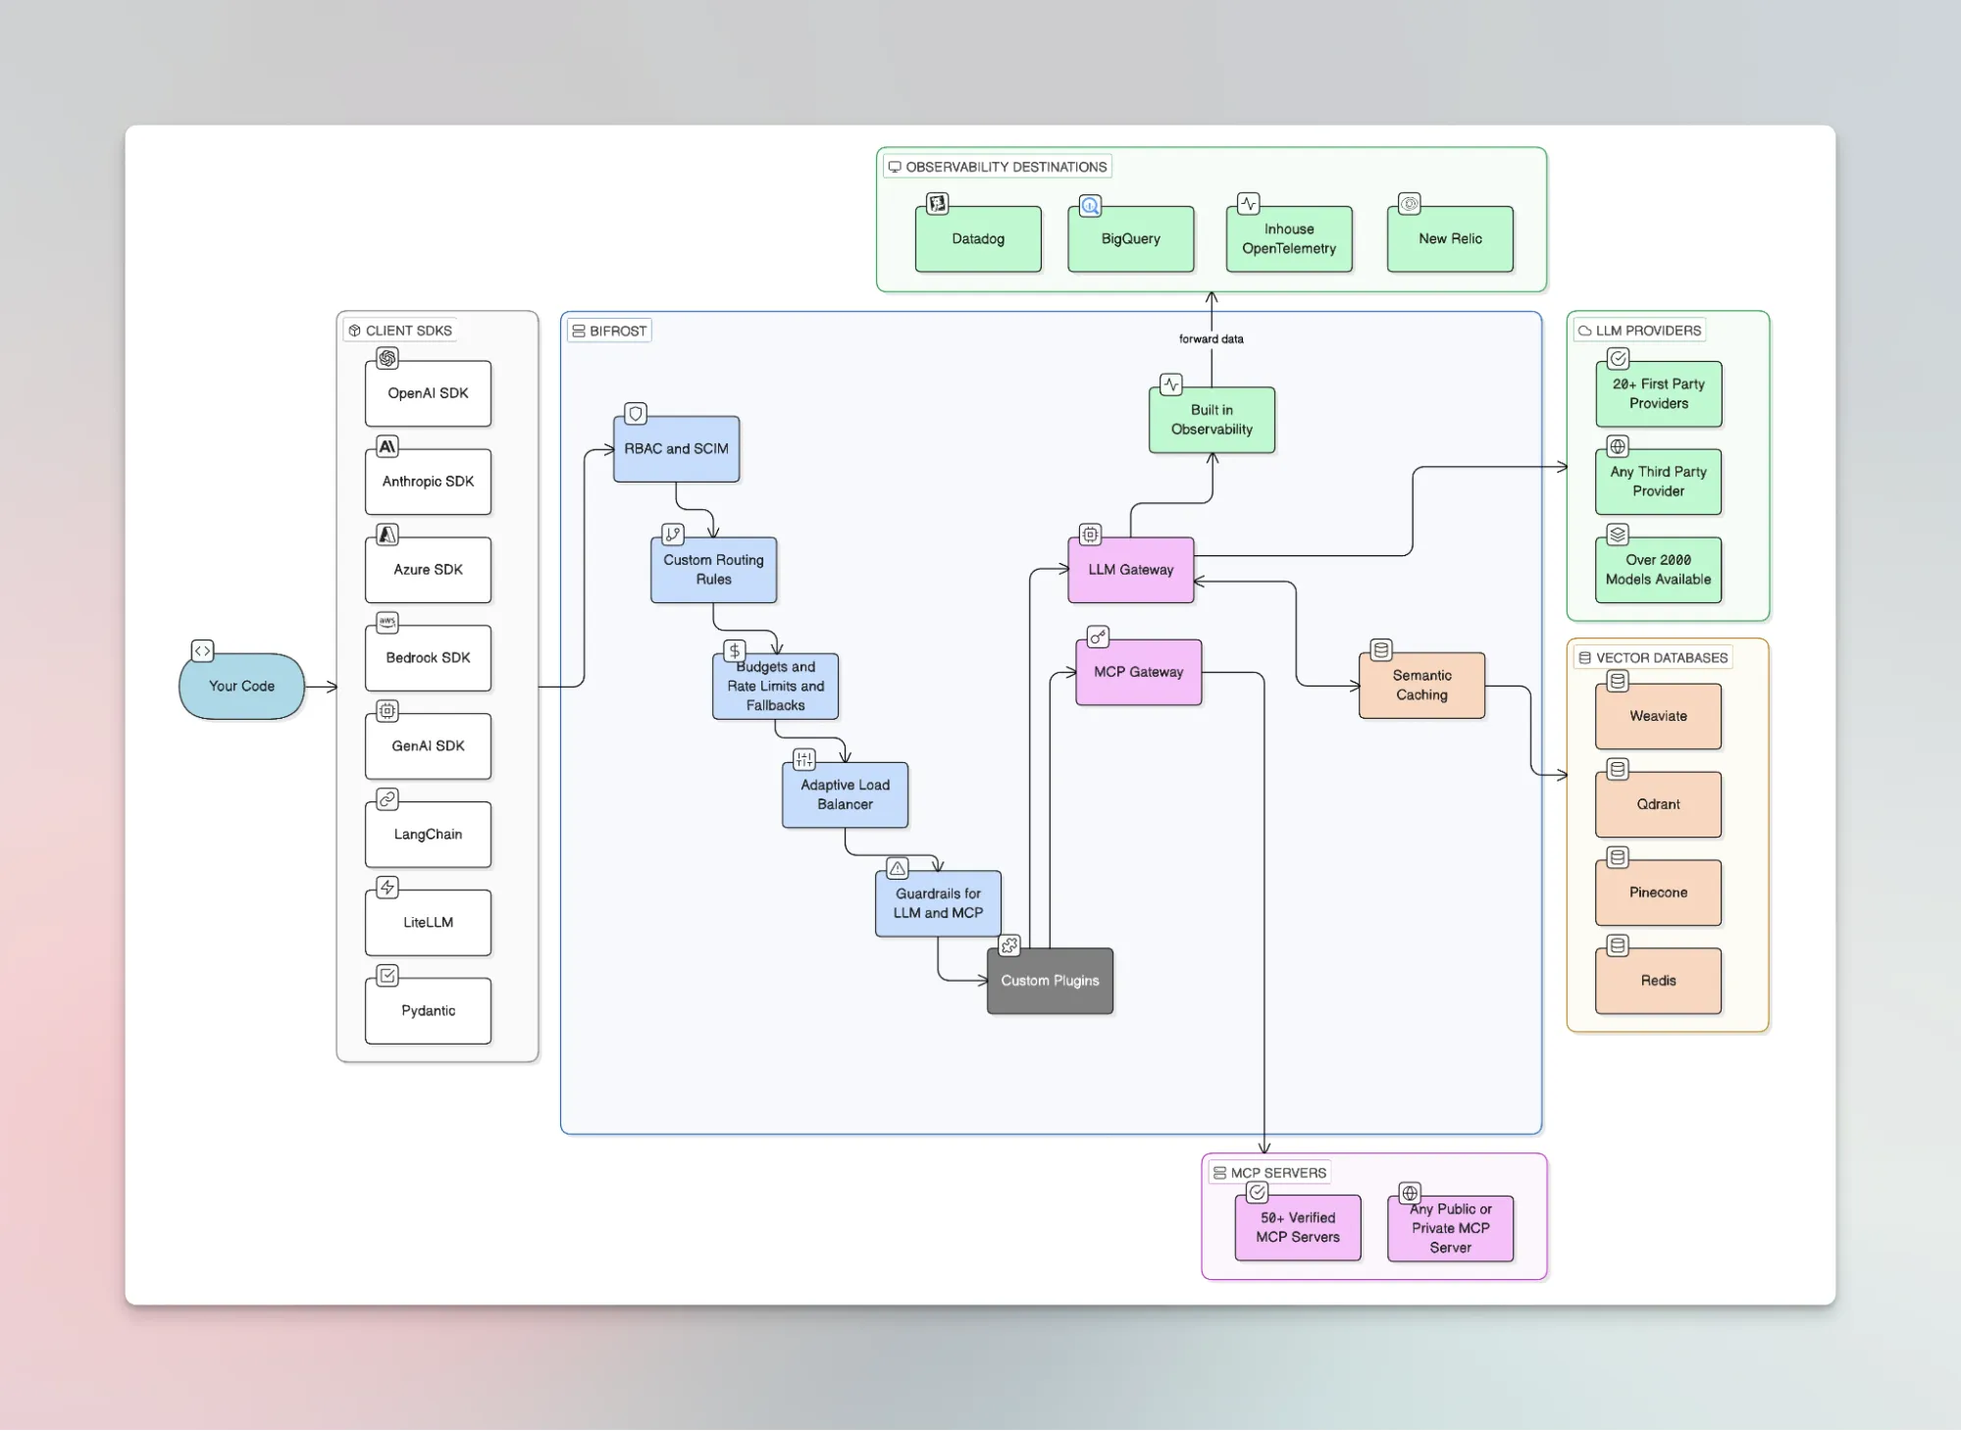
Task: Click the key icon on MCP Gateway node
Action: click(x=1098, y=638)
